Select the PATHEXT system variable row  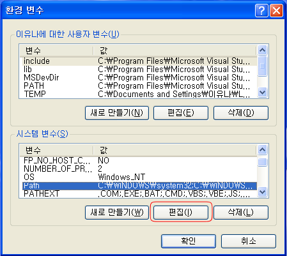(139, 193)
